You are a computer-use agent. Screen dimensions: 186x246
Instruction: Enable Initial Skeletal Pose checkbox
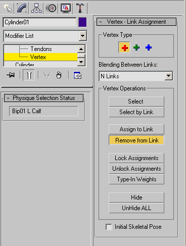tap(109, 227)
